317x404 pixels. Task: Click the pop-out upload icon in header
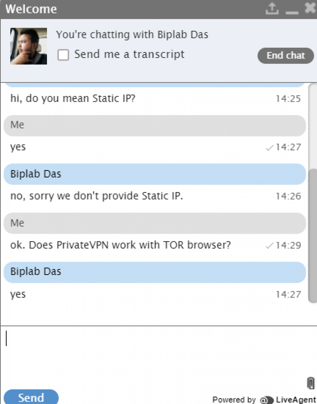point(272,9)
